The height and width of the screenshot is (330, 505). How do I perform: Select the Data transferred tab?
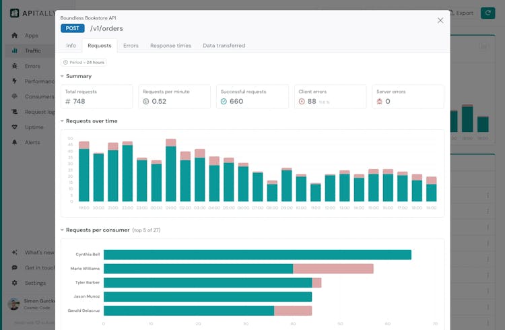click(224, 46)
